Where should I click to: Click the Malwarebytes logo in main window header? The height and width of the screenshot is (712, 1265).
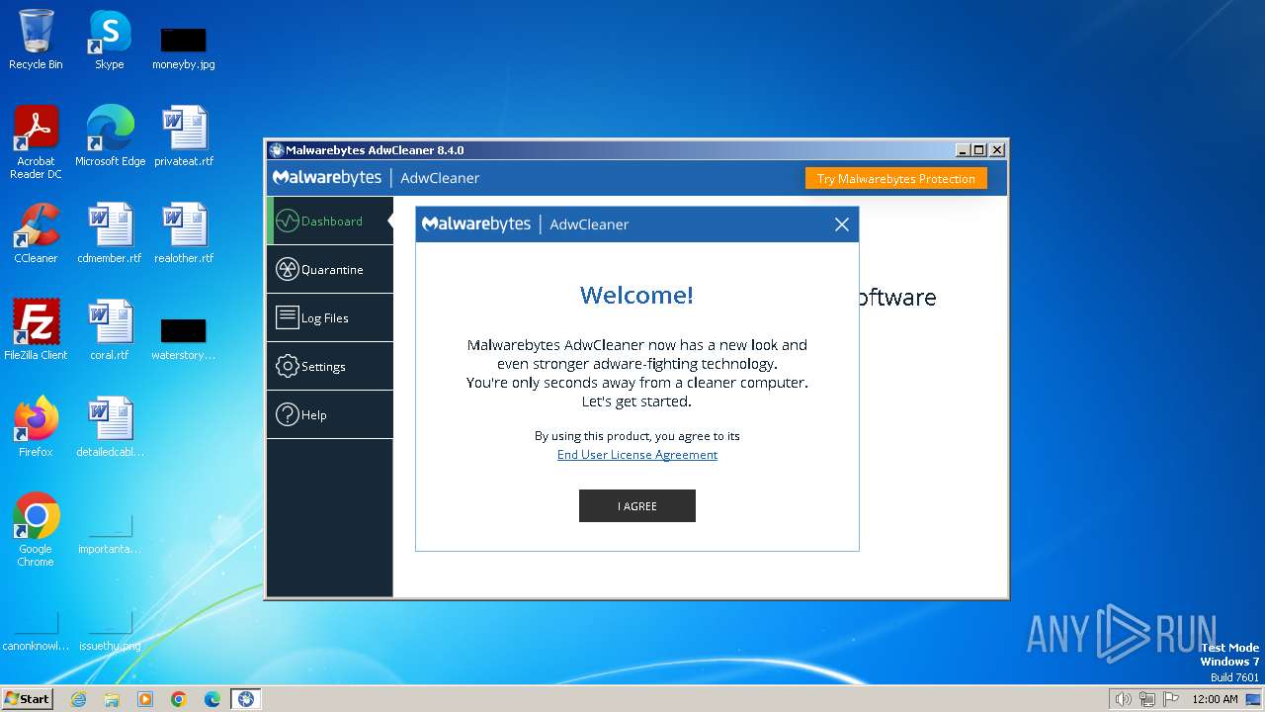click(x=327, y=178)
